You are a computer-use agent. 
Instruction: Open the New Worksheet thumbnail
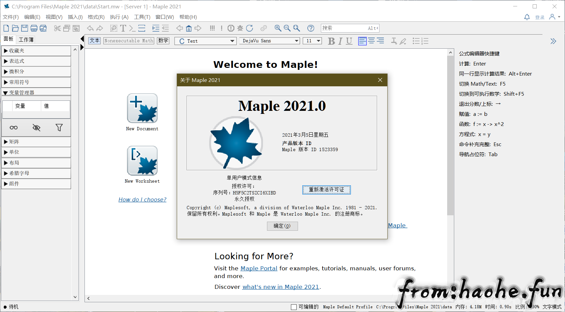point(142,161)
